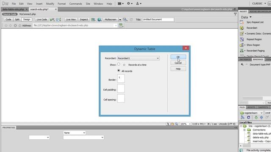Select the Hand tool in status bar
This screenshot has width=271, height=152.
pos(172,124)
